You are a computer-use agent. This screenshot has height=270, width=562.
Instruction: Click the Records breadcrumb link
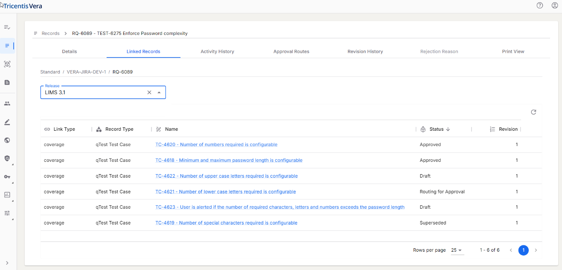pyautogui.click(x=50, y=33)
